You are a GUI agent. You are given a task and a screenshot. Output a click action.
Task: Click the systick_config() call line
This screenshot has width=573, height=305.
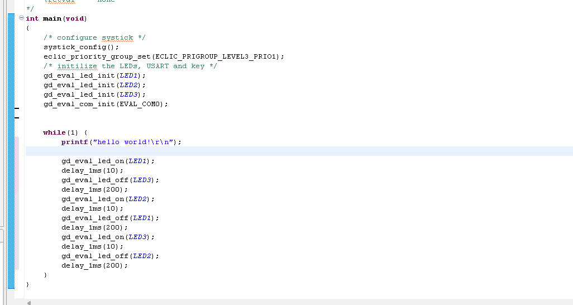[x=81, y=47]
